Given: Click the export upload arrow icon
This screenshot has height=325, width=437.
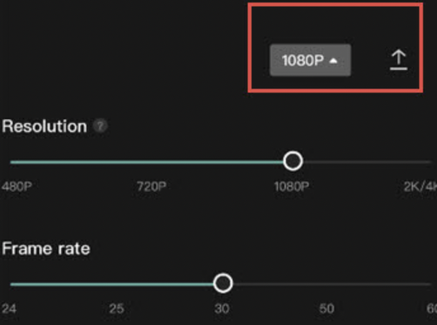Looking at the screenshot, I should (398, 60).
